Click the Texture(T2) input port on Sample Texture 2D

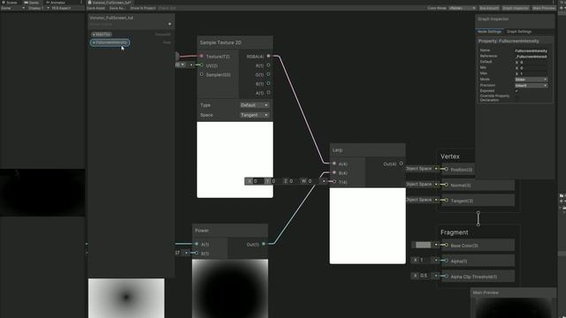tap(202, 57)
